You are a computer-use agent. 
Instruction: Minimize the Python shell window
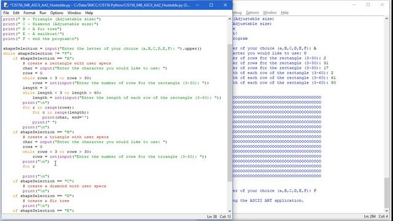(354, 5)
